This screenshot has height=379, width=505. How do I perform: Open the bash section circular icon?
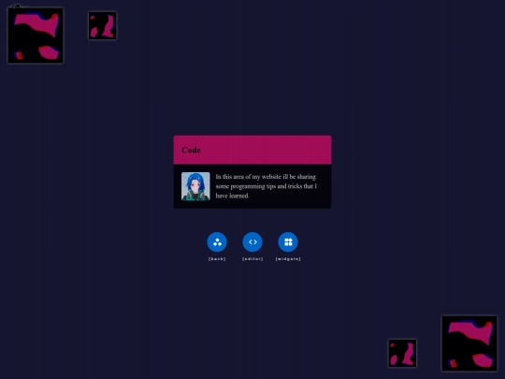pyautogui.click(x=217, y=241)
